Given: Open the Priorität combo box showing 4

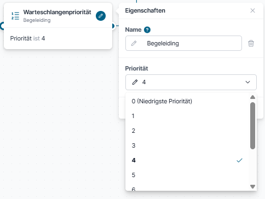Looking at the screenshot, I should click(x=191, y=82).
